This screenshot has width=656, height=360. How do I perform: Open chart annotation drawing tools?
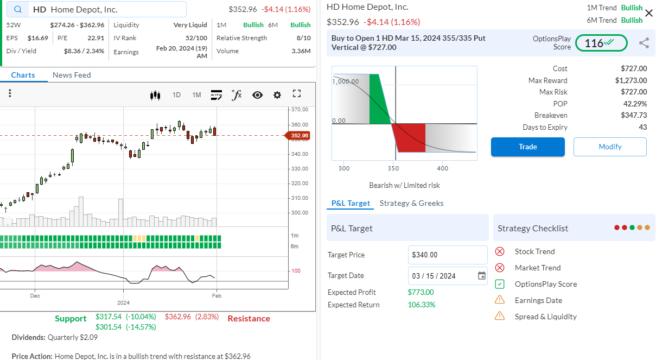216,95
